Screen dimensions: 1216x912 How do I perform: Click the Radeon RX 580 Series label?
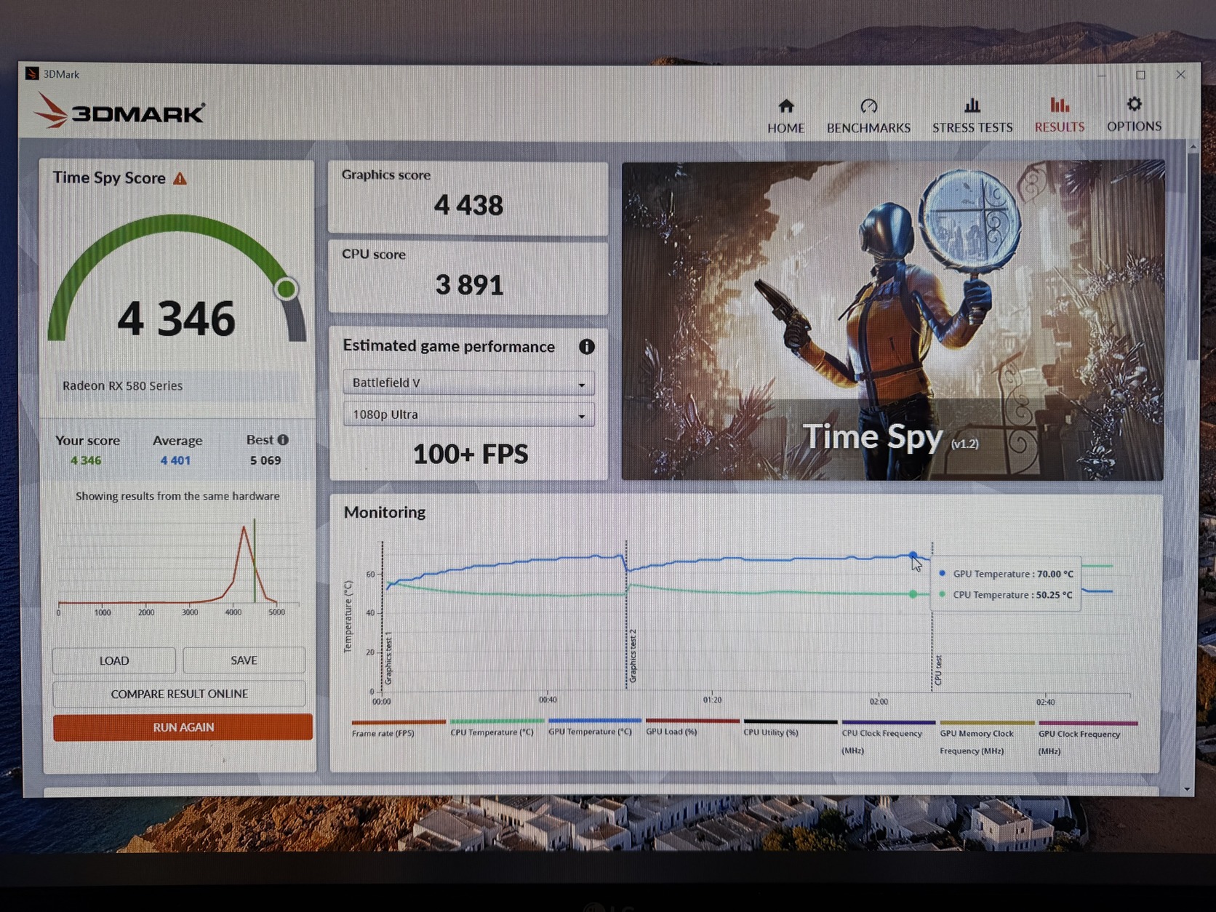pyautogui.click(x=122, y=385)
